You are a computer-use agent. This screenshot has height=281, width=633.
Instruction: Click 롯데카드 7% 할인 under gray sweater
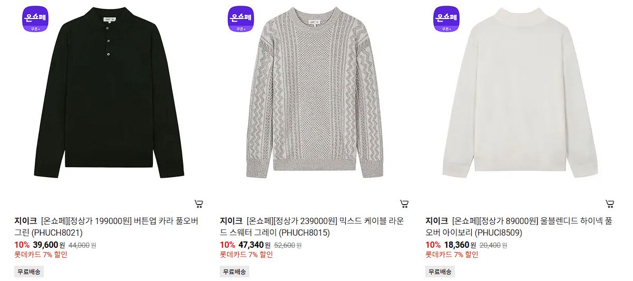[x=246, y=255]
